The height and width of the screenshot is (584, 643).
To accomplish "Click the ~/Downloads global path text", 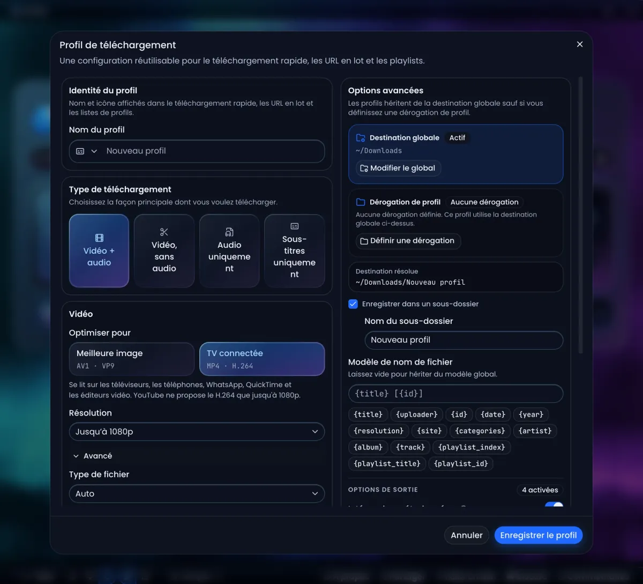I will (379, 151).
